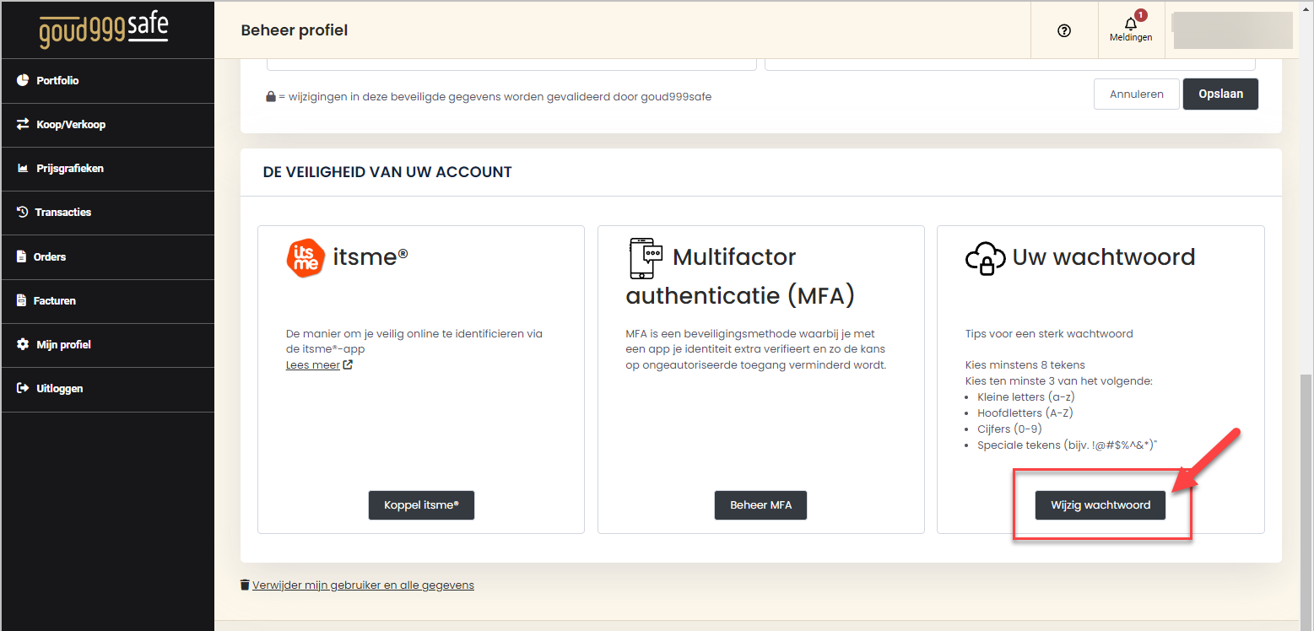Click the DE VEILIGHEID VAN UW ACCOUNT heading
Image resolution: width=1314 pixels, height=631 pixels.
click(387, 172)
